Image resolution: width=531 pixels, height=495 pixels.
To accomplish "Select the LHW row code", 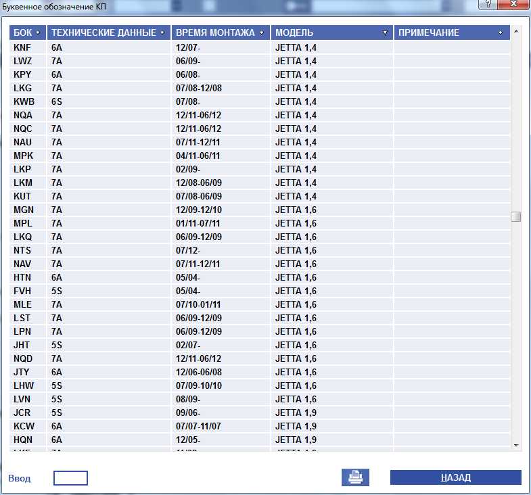I will click(24, 385).
